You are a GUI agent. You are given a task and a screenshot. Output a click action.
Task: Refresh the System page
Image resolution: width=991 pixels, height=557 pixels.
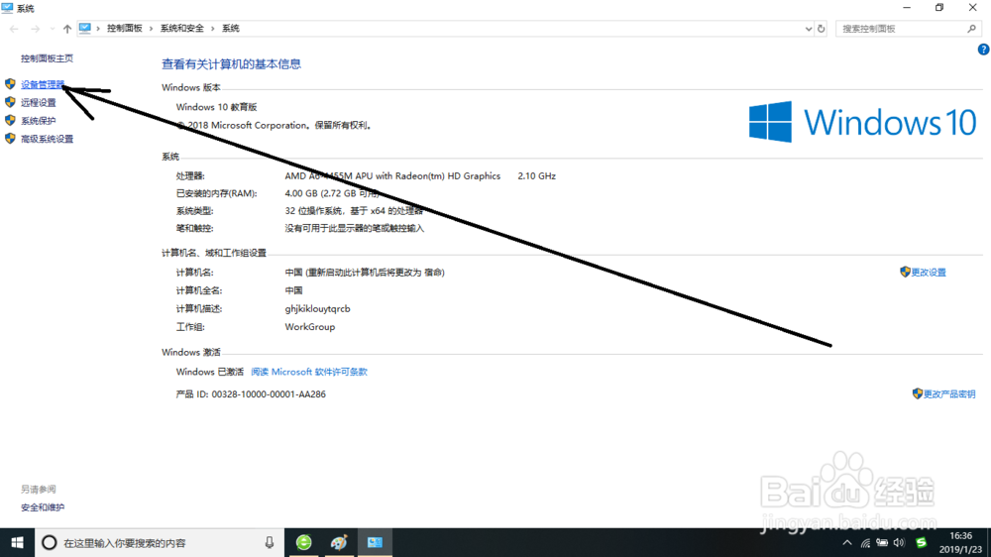(x=821, y=29)
